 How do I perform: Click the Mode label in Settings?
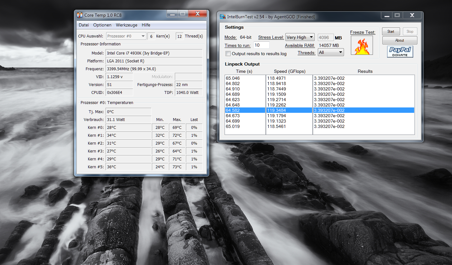coord(231,37)
